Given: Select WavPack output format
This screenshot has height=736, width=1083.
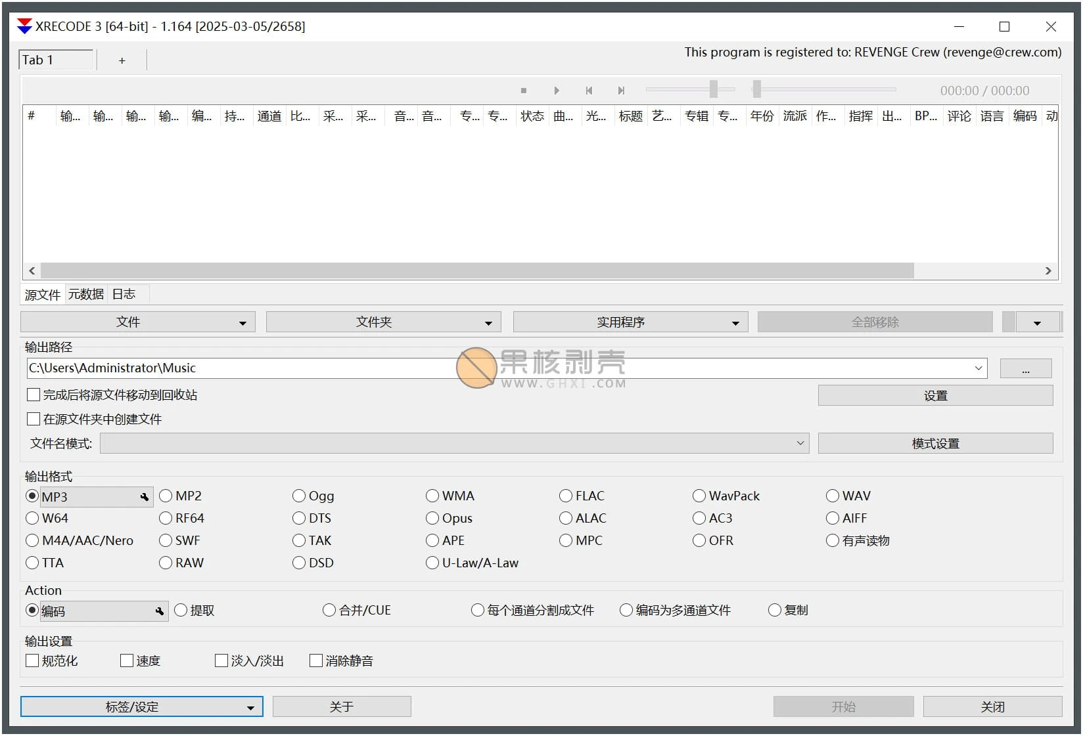Looking at the screenshot, I should click(x=726, y=496).
